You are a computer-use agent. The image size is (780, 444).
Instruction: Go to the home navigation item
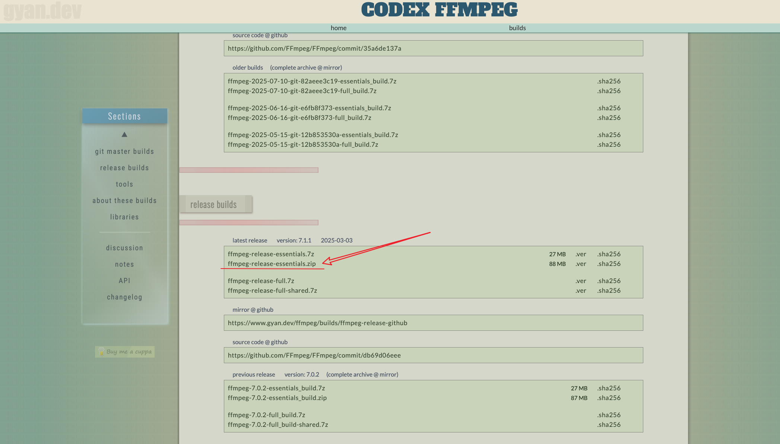pos(339,28)
